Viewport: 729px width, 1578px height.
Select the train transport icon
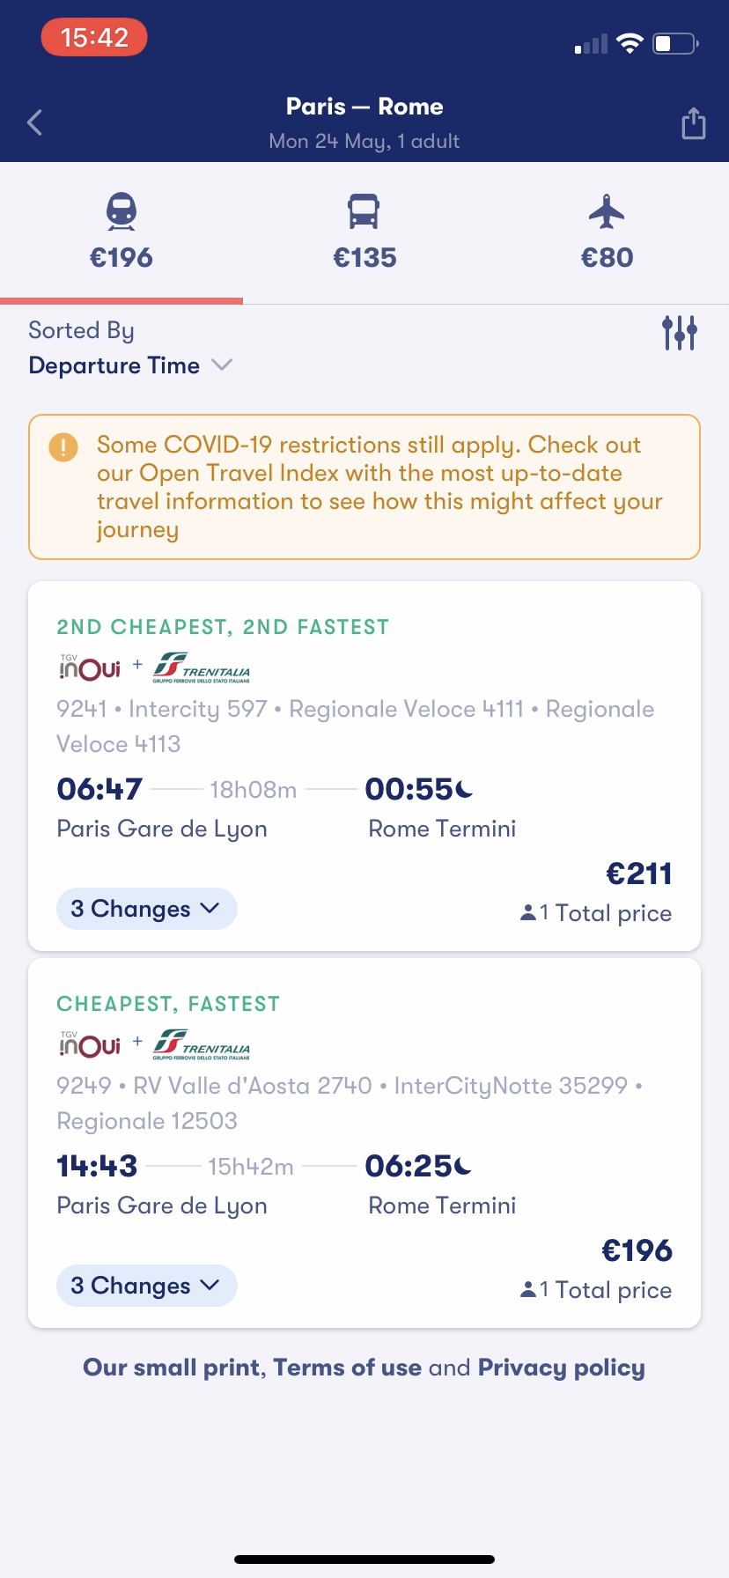pos(121,212)
